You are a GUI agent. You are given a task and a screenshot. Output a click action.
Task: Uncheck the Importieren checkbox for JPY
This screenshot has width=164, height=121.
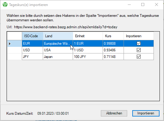[139, 57]
